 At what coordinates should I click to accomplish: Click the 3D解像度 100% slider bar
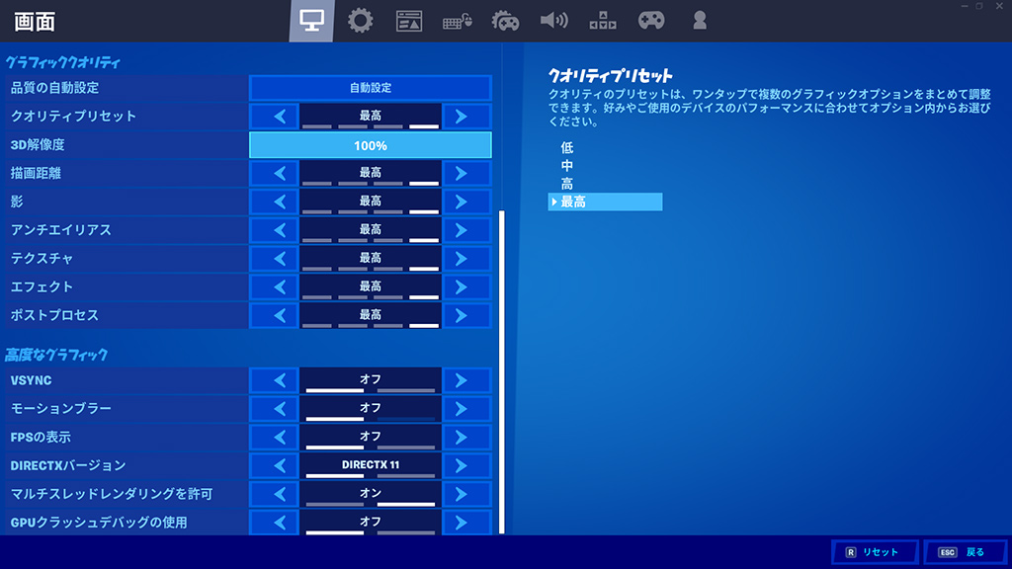tap(371, 145)
